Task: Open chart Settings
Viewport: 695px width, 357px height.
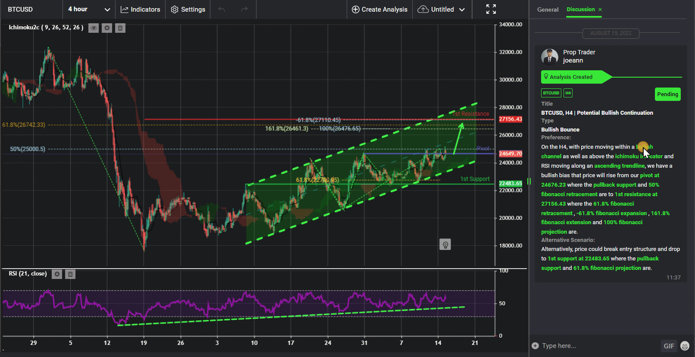Action: (x=188, y=9)
